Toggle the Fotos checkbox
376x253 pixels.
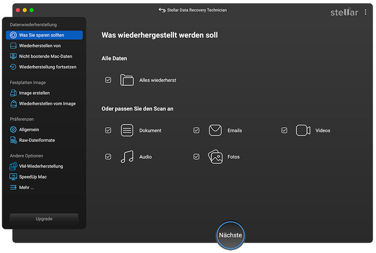click(x=196, y=157)
